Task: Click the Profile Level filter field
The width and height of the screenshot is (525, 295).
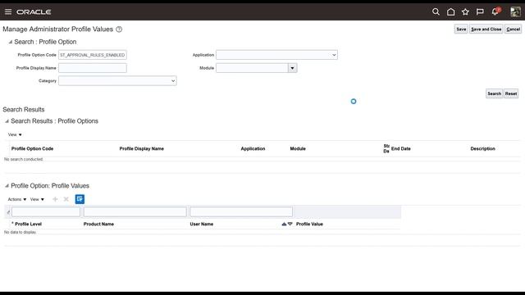Action: (46, 211)
